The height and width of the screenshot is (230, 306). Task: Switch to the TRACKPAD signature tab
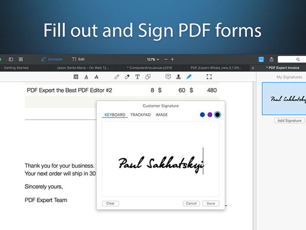coord(141,115)
